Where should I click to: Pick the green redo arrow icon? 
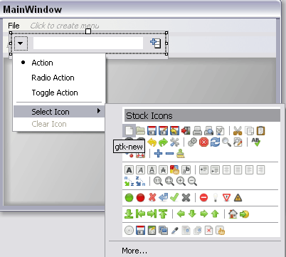[163, 142]
